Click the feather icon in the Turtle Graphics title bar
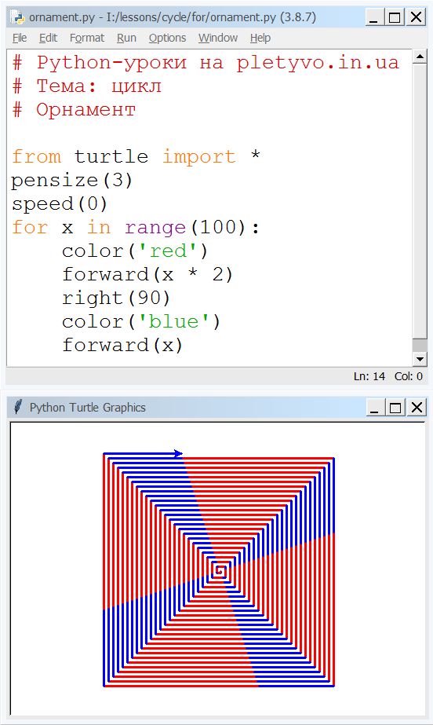Image resolution: width=433 pixels, height=725 pixels. (17, 408)
